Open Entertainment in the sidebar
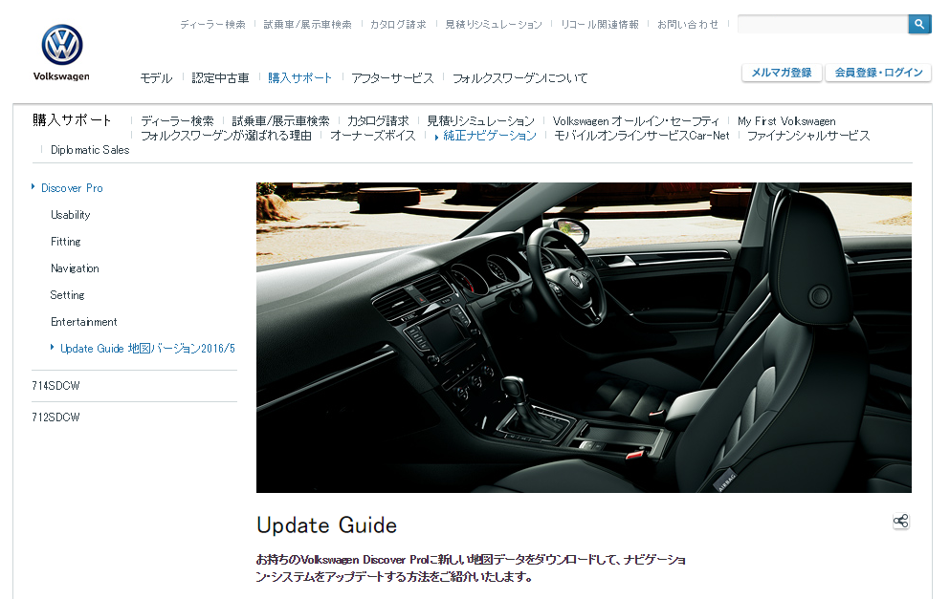The width and height of the screenshot is (950, 599). click(x=83, y=322)
